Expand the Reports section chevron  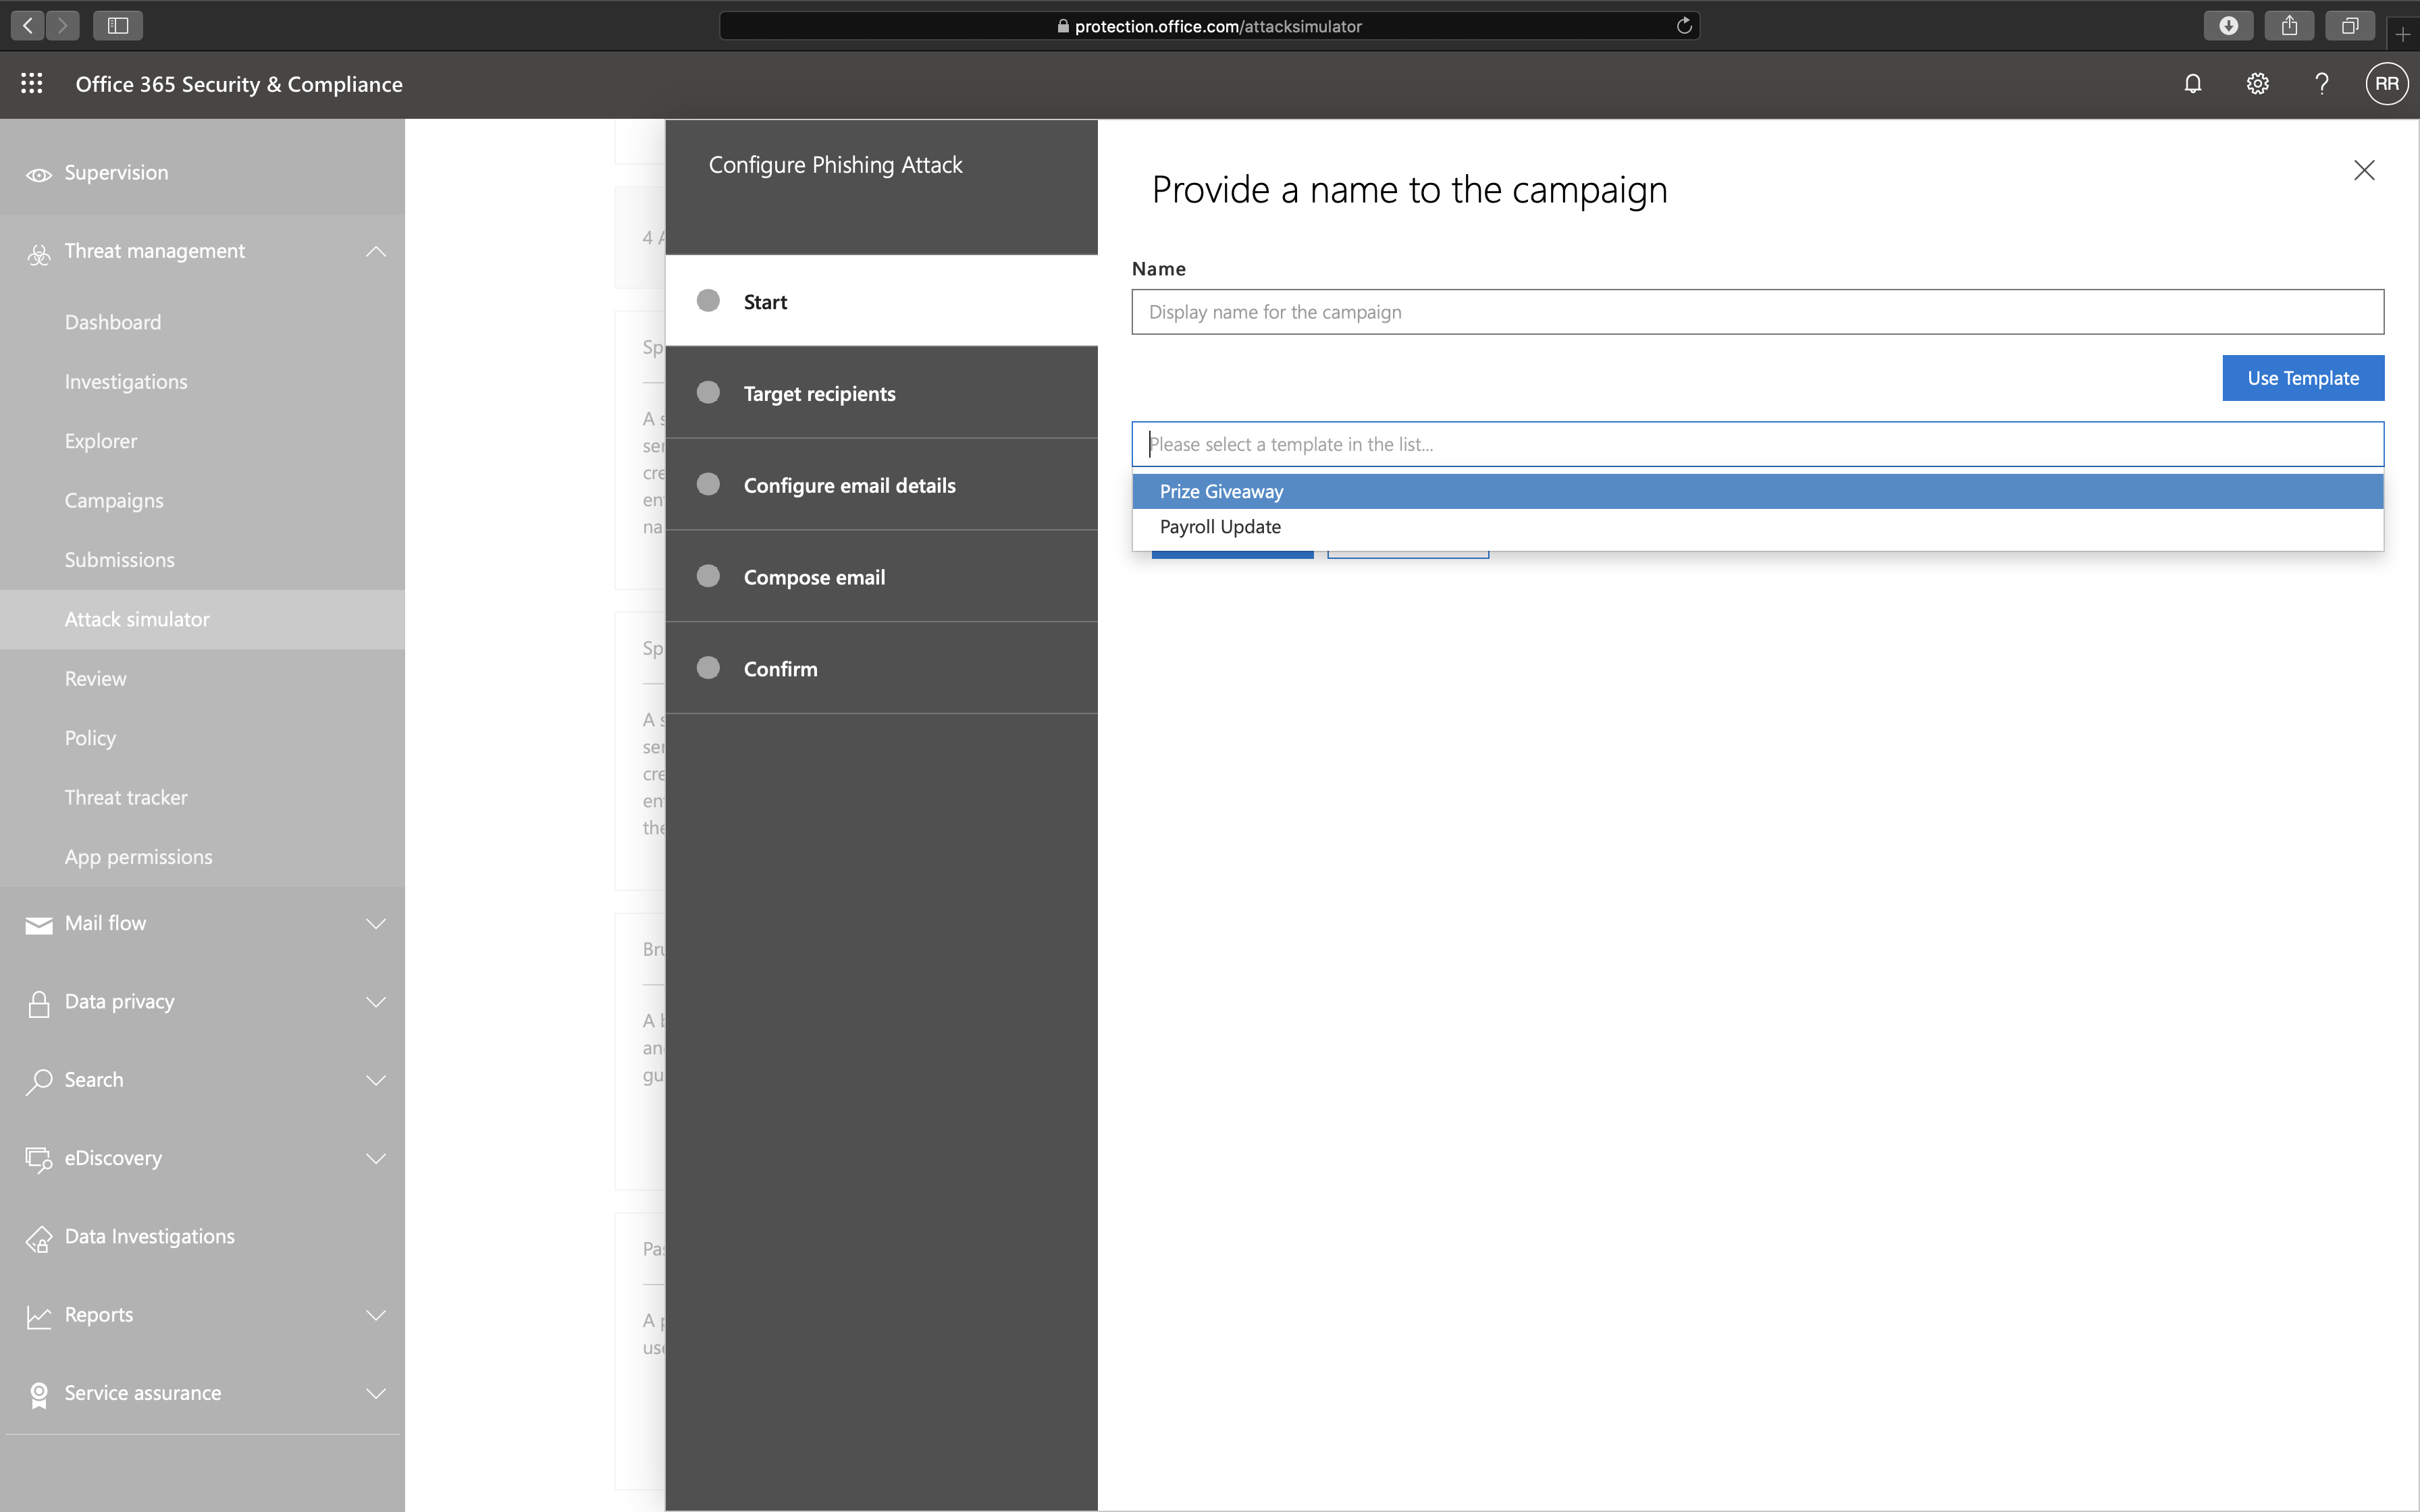[x=376, y=1315]
